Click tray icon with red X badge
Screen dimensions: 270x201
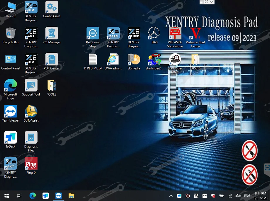(x=213, y=196)
